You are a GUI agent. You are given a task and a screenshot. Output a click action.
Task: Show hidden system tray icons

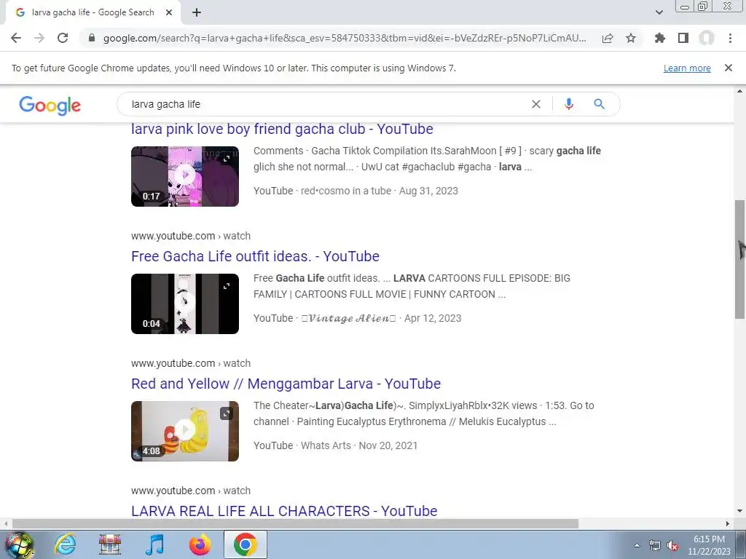637,545
